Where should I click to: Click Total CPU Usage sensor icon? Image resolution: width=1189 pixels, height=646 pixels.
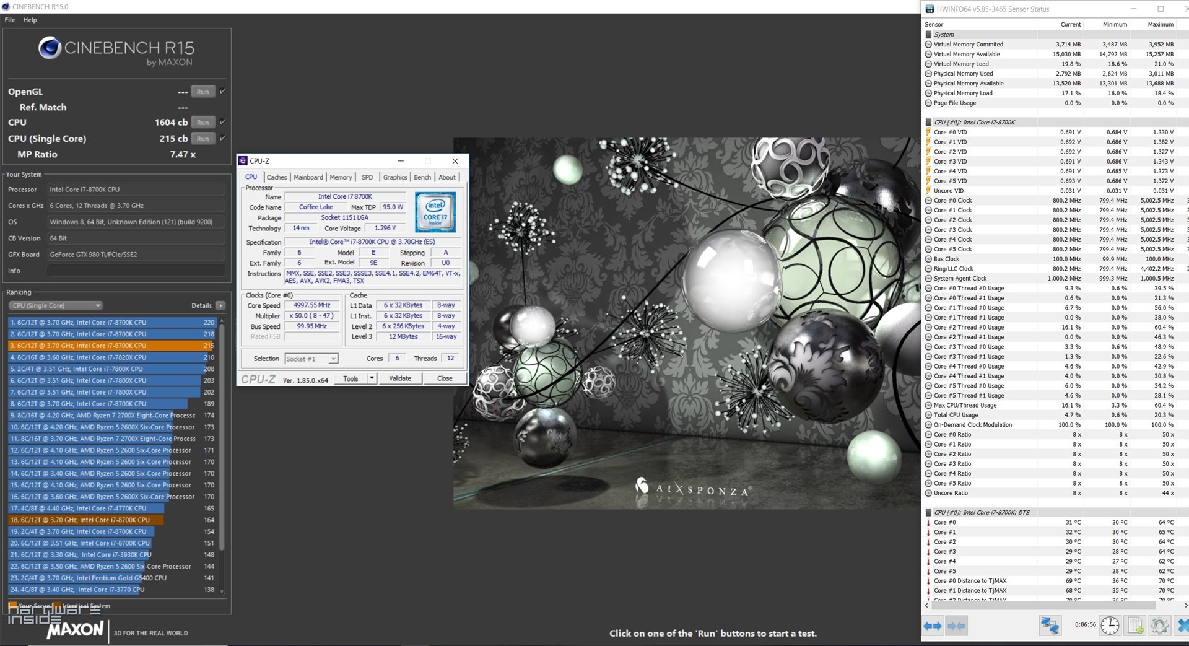(x=928, y=415)
